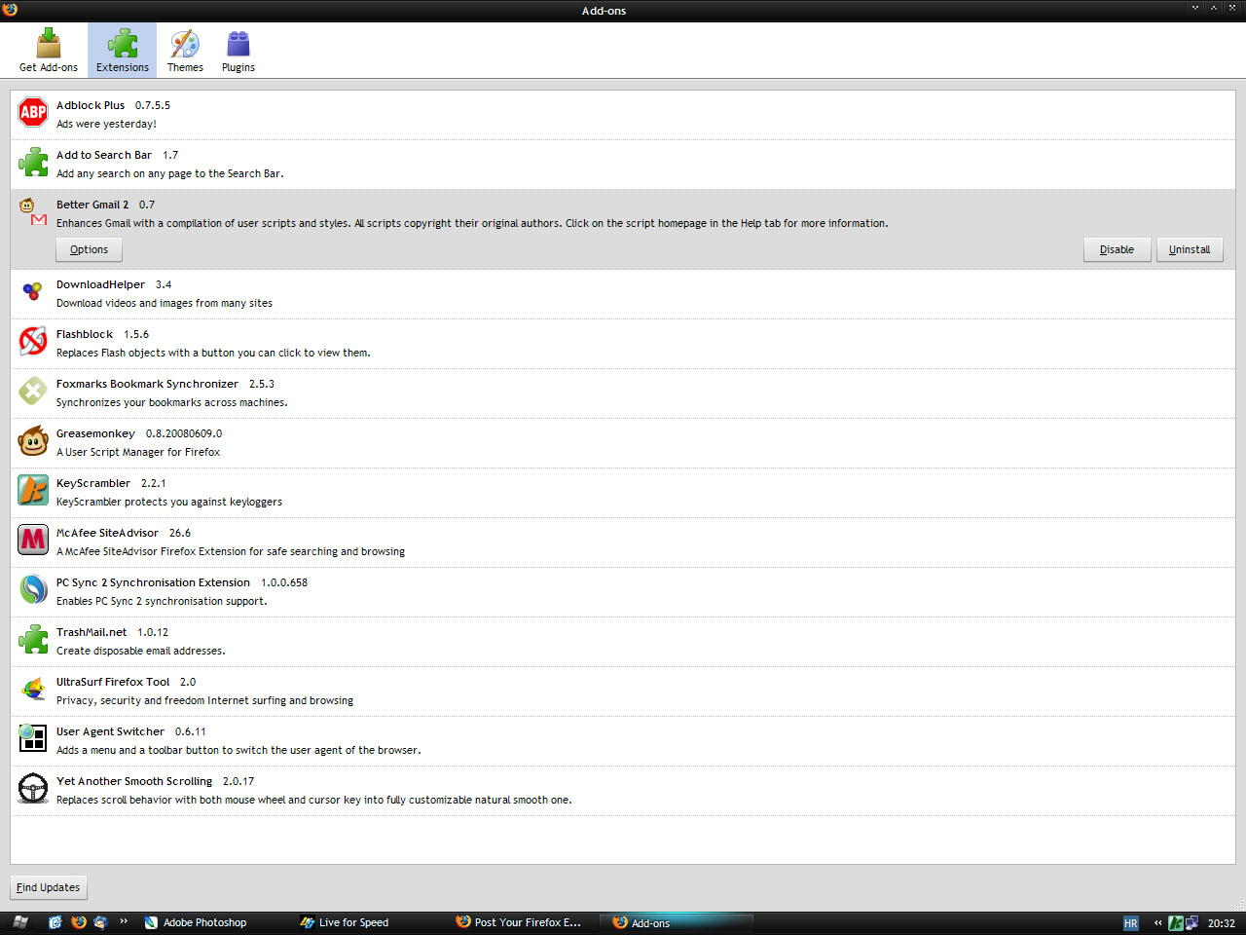
Task: Click the Greasemonkey monkey icon
Action: click(x=33, y=441)
